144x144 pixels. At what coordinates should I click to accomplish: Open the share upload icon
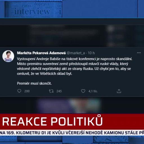[x=119, y=91]
